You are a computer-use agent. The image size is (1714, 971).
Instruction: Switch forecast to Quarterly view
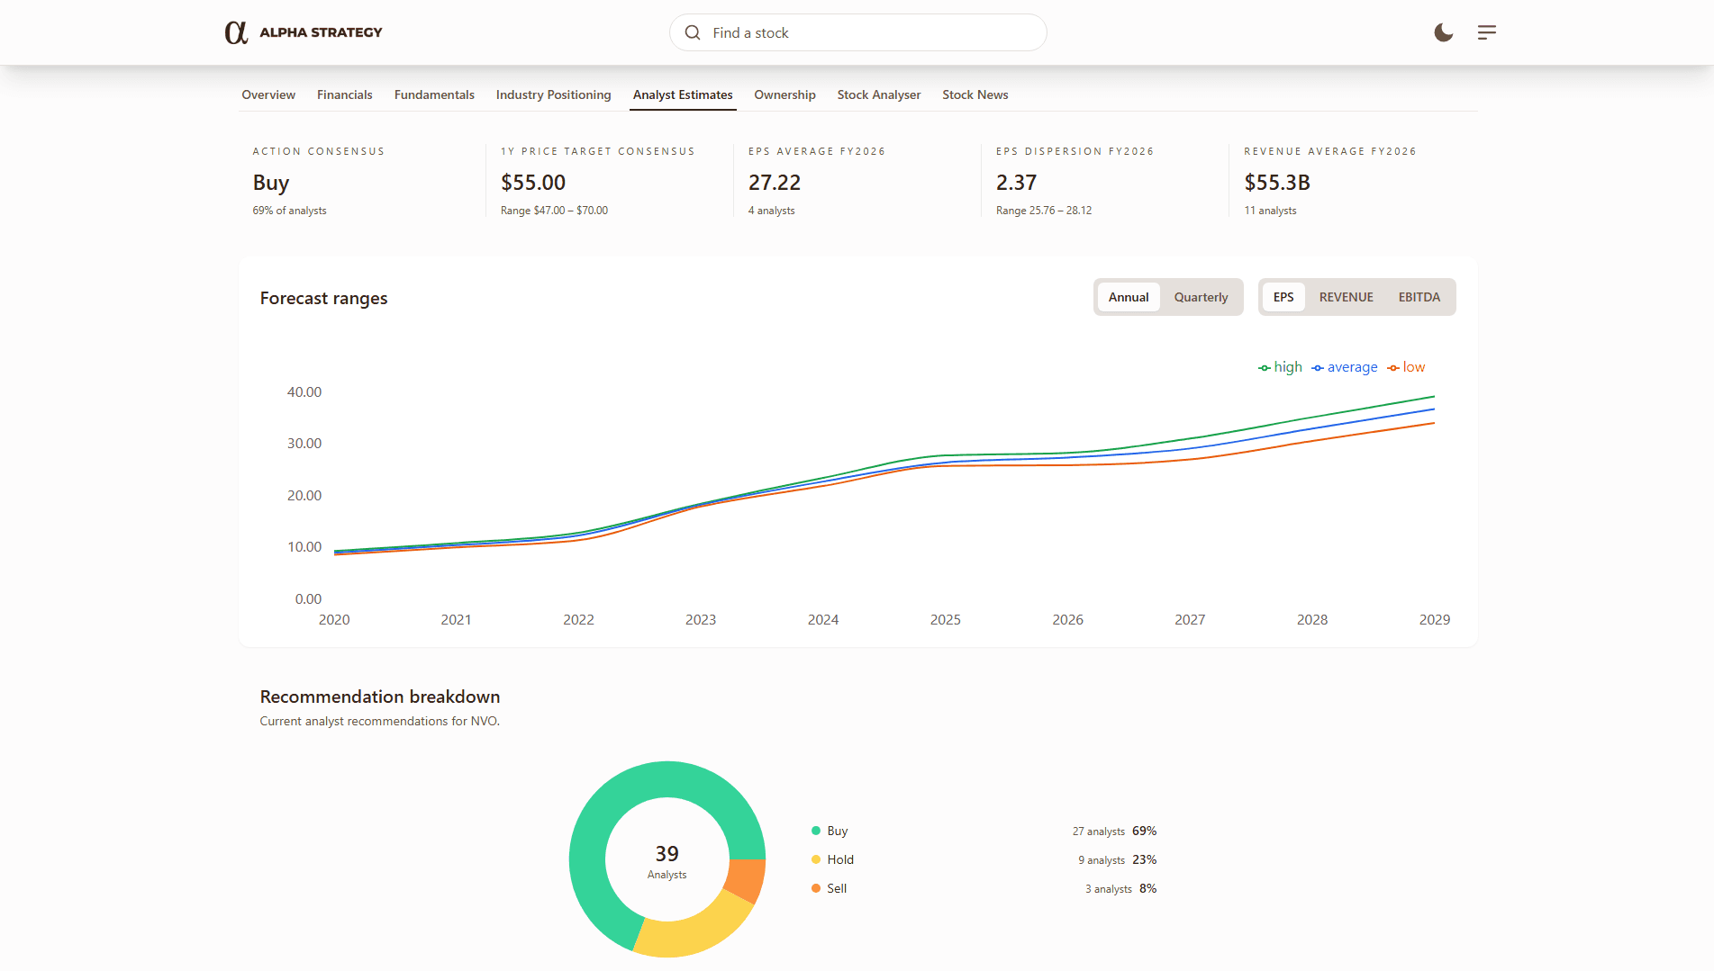1200,297
